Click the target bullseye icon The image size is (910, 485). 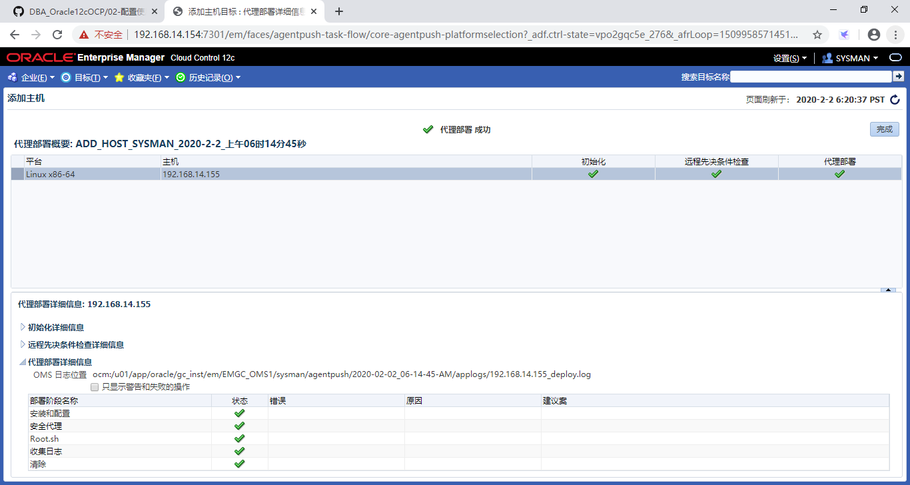tap(66, 77)
